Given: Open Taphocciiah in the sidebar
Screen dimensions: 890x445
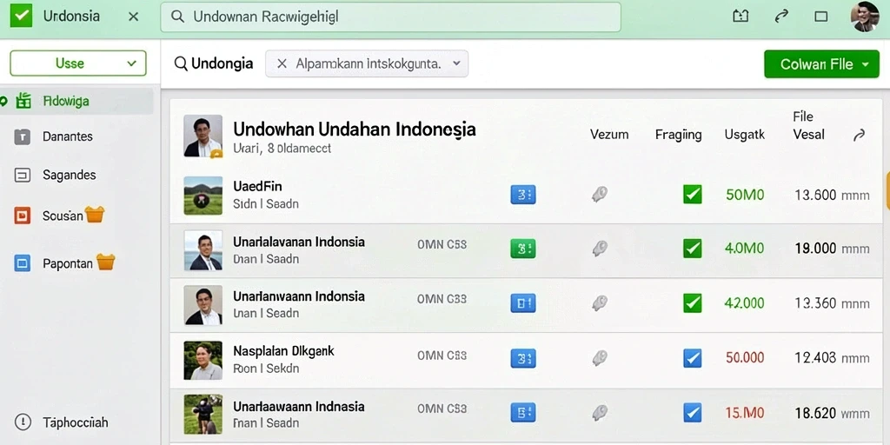Looking at the screenshot, I should point(76,423).
